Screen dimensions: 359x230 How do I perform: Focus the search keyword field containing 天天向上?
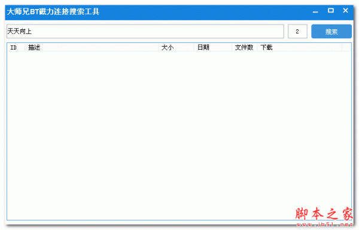[x=145, y=31]
